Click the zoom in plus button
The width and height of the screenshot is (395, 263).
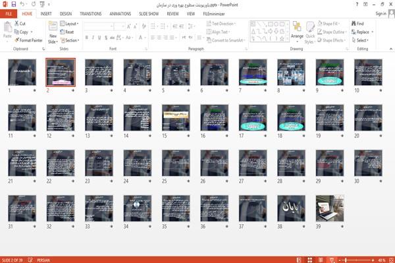coord(373,260)
